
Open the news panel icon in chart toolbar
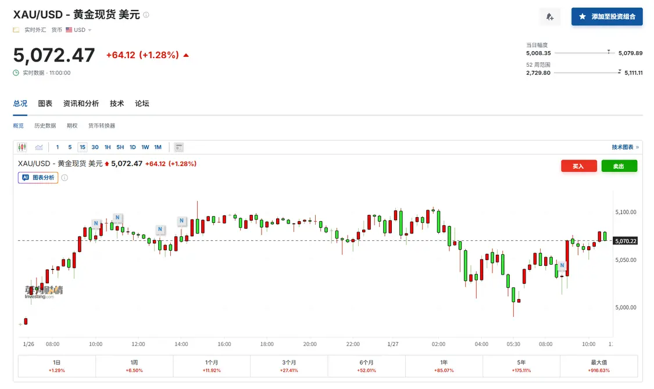(179, 147)
